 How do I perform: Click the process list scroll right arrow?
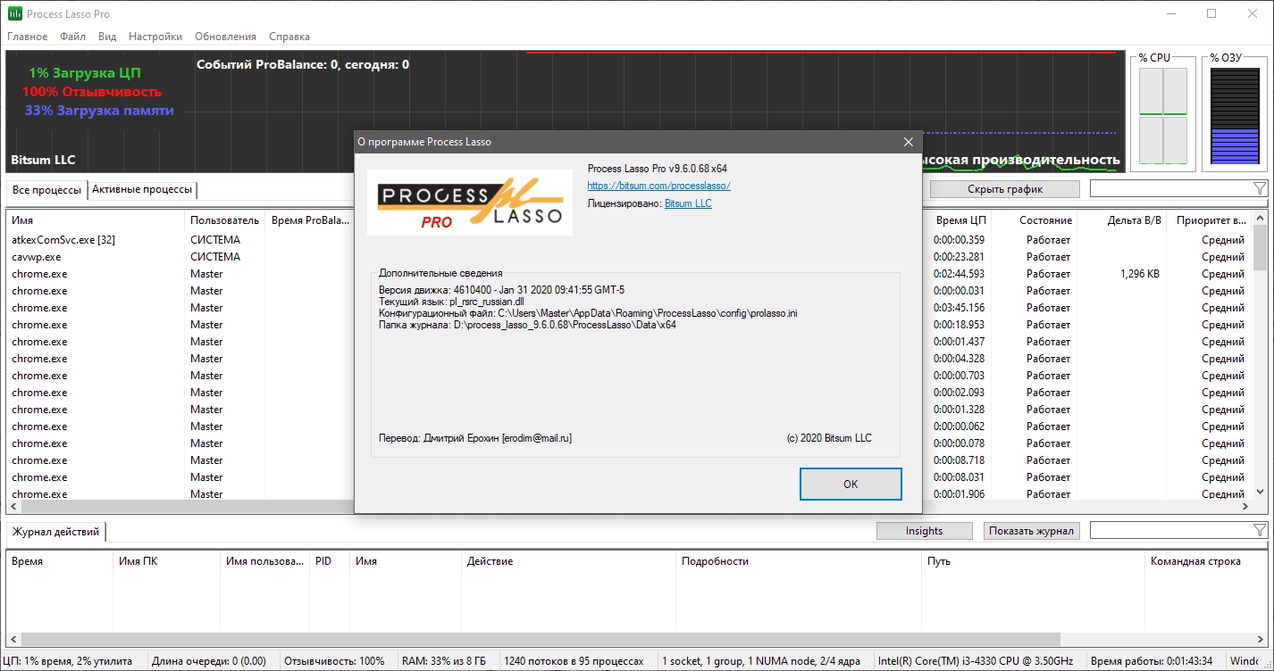(1245, 506)
